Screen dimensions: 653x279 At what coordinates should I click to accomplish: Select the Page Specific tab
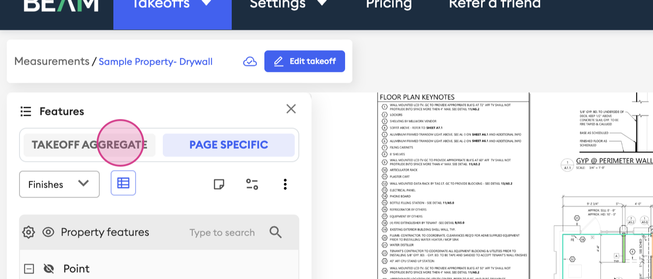coord(229,145)
